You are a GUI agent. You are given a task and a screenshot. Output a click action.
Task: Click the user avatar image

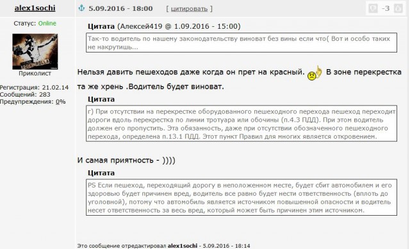point(35,51)
